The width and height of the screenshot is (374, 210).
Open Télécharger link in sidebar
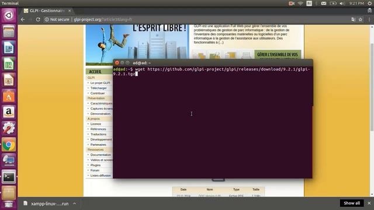tap(99, 88)
